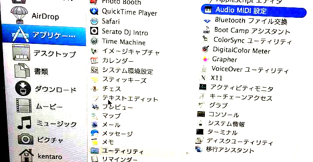Click the Bluetooth ファイル交換 icon
The width and height of the screenshot is (313, 162).
click(x=207, y=21)
